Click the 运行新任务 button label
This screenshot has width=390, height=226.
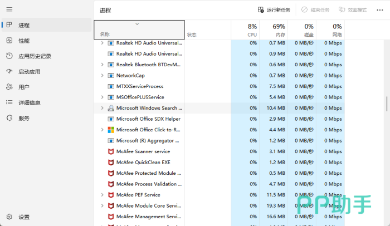coord(279,10)
